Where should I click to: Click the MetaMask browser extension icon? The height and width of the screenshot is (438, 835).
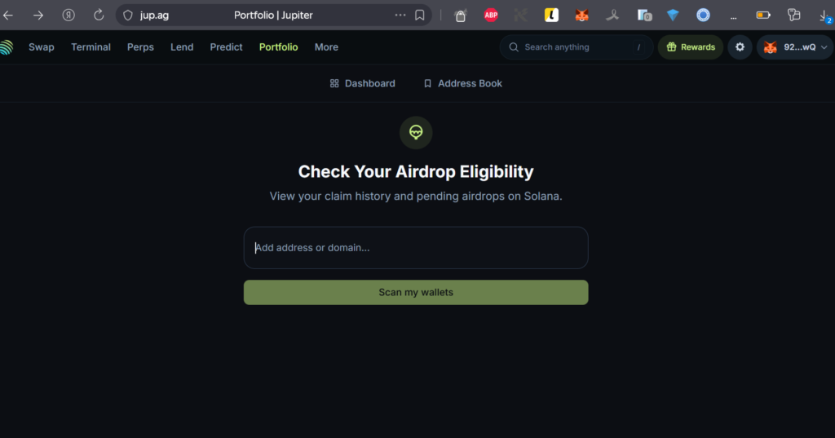coord(581,15)
